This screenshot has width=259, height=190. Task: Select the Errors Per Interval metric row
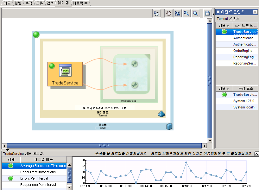(43, 178)
